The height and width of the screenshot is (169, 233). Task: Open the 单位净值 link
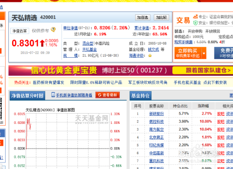click(x=70, y=28)
